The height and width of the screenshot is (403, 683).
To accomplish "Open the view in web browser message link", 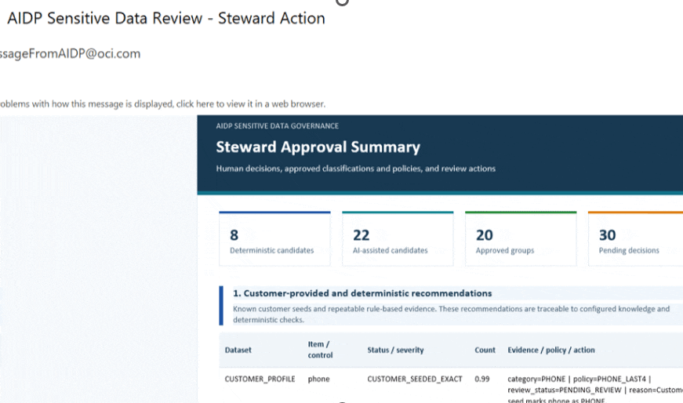I will click(x=162, y=104).
